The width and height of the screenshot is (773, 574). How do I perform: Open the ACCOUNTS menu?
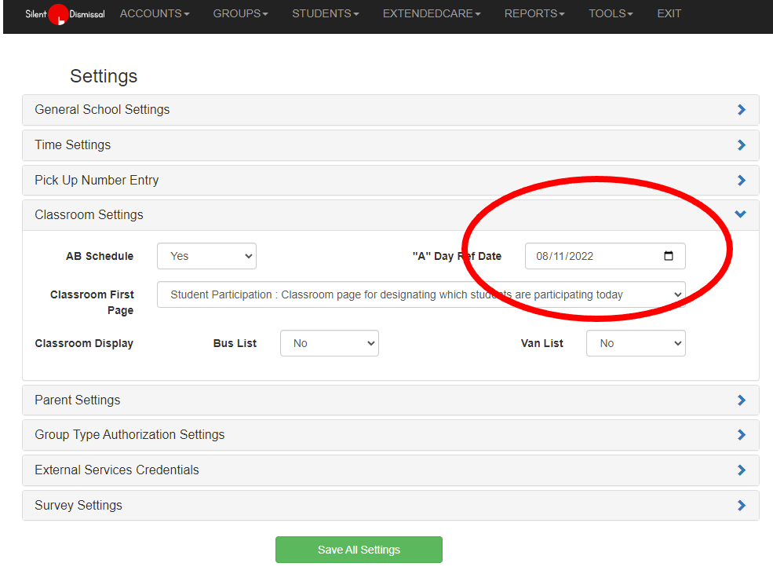click(154, 14)
